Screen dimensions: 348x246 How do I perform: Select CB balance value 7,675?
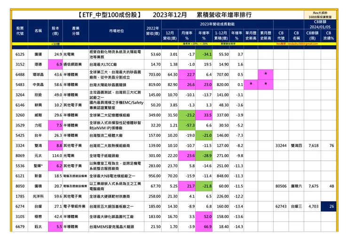(x=314, y=186)
